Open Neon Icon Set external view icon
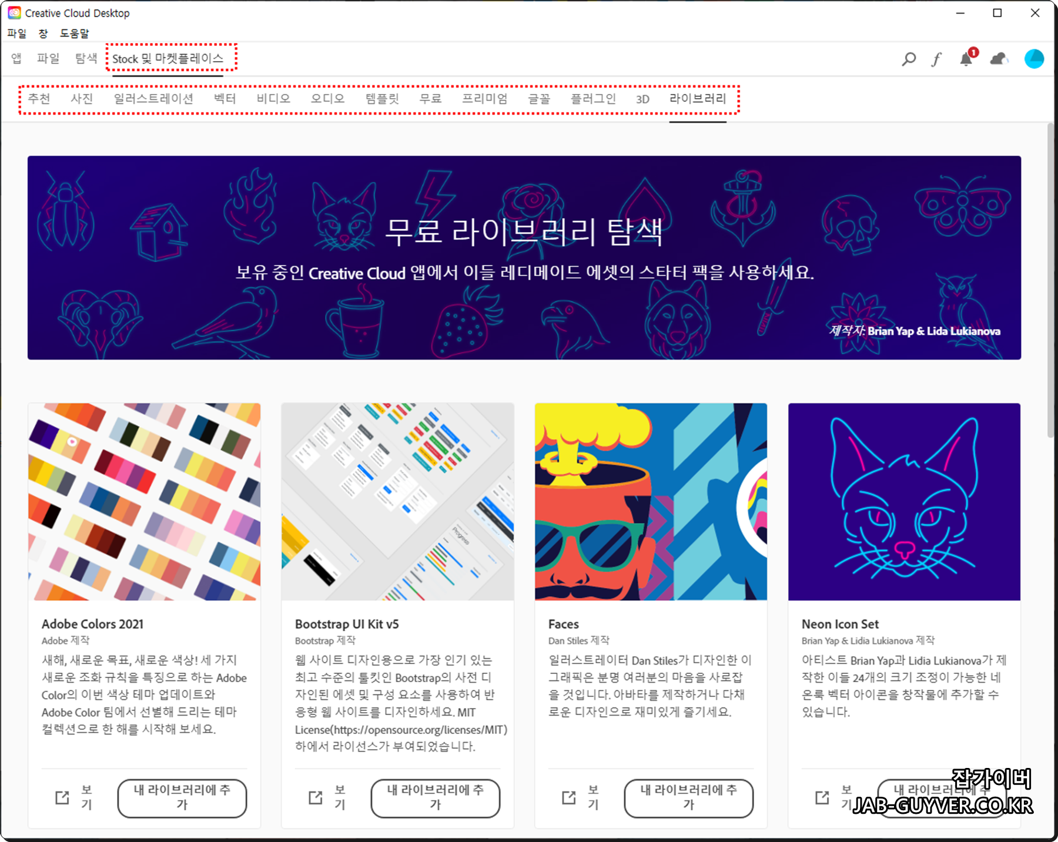This screenshot has width=1058, height=842. pyautogui.click(x=822, y=797)
